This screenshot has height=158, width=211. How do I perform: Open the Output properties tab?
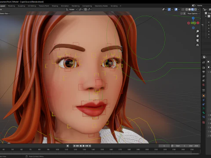coord(204,72)
